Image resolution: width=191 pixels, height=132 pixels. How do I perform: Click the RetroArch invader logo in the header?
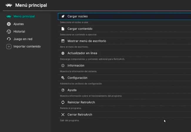pos(9,5)
